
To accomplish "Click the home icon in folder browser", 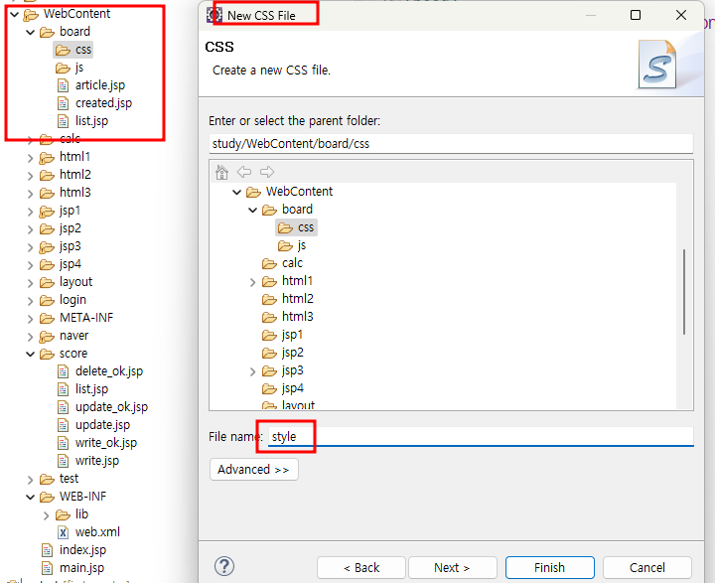I will tap(221, 173).
